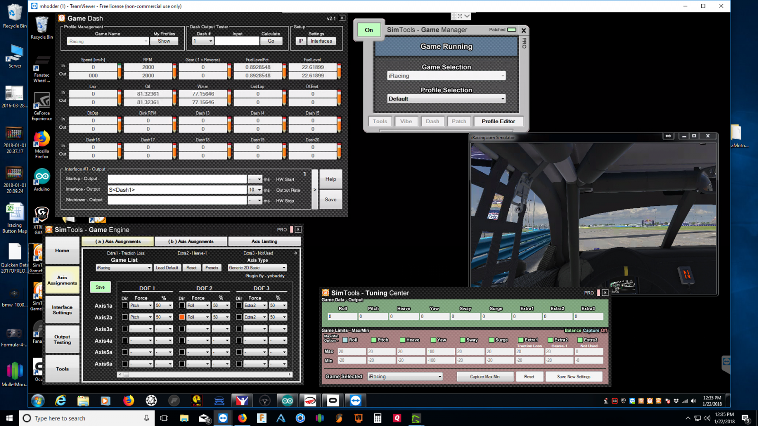Open Calculator from local taskbar
Viewport: 758px width, 426px height.
tap(378, 418)
